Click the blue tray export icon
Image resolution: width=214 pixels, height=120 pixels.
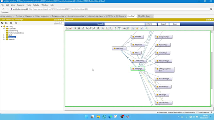142,28
